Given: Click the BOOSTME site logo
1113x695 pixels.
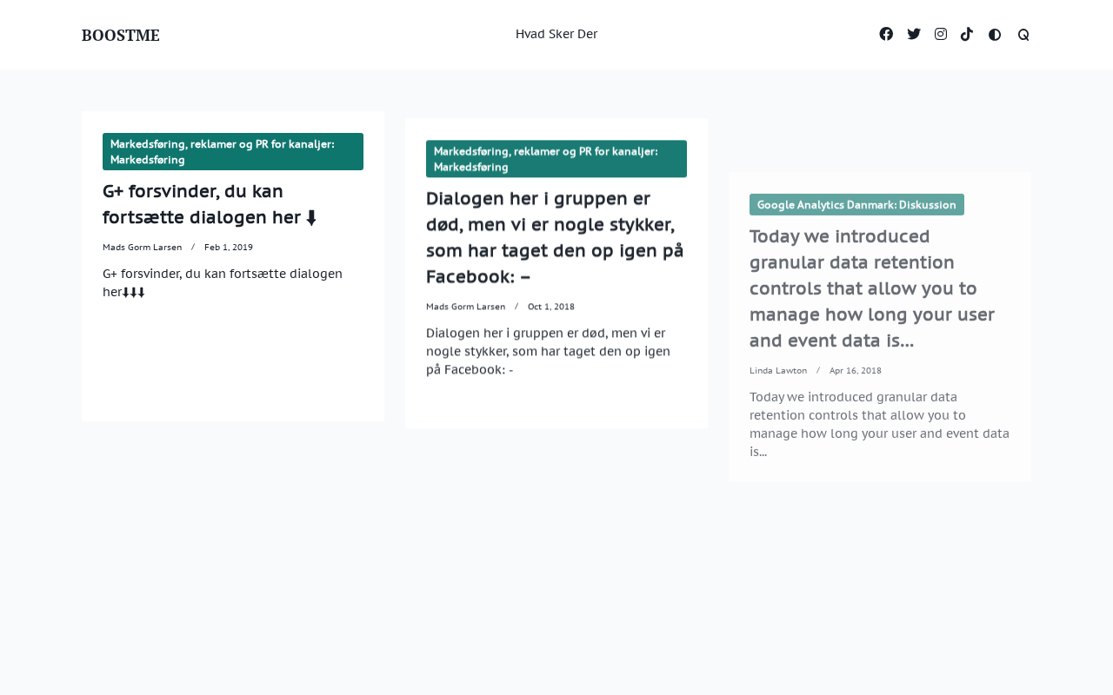Looking at the screenshot, I should pos(121,36).
